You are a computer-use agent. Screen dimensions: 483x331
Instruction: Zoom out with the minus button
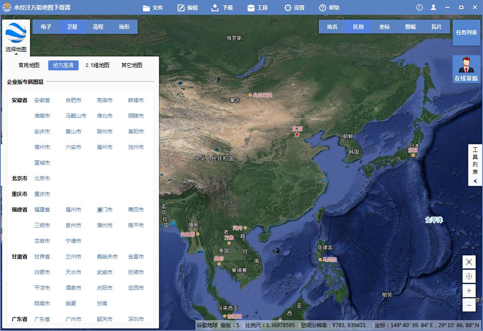point(469,305)
